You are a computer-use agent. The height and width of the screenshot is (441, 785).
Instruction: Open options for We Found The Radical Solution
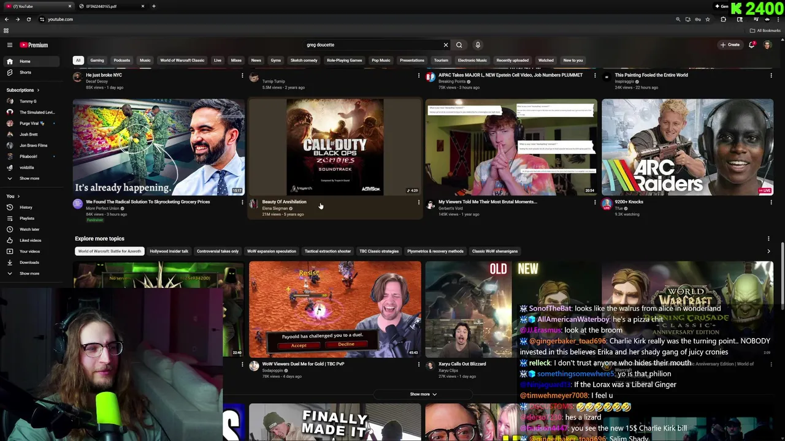point(242,202)
